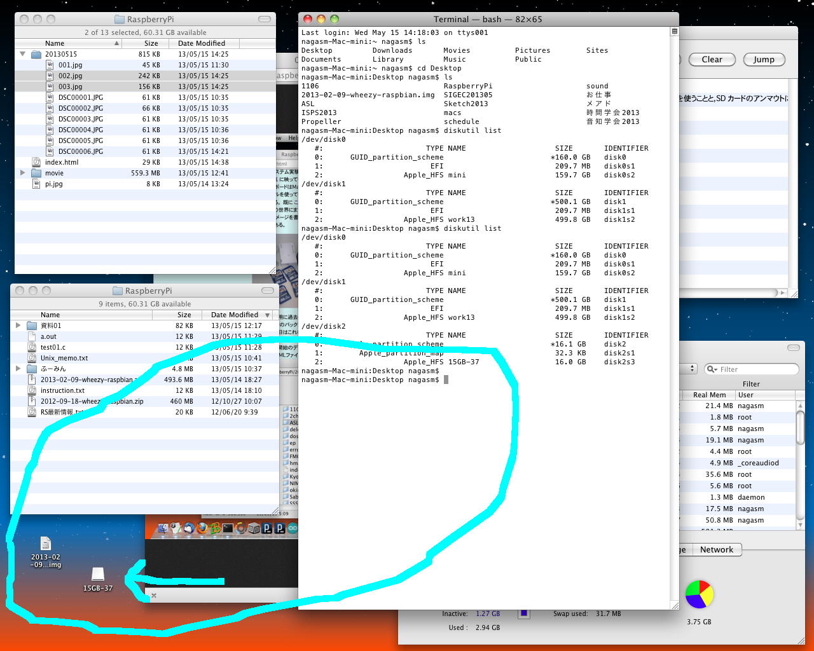The height and width of the screenshot is (651, 814).
Task: Click the Unix_memo.txt file icon
Action: (x=32, y=358)
